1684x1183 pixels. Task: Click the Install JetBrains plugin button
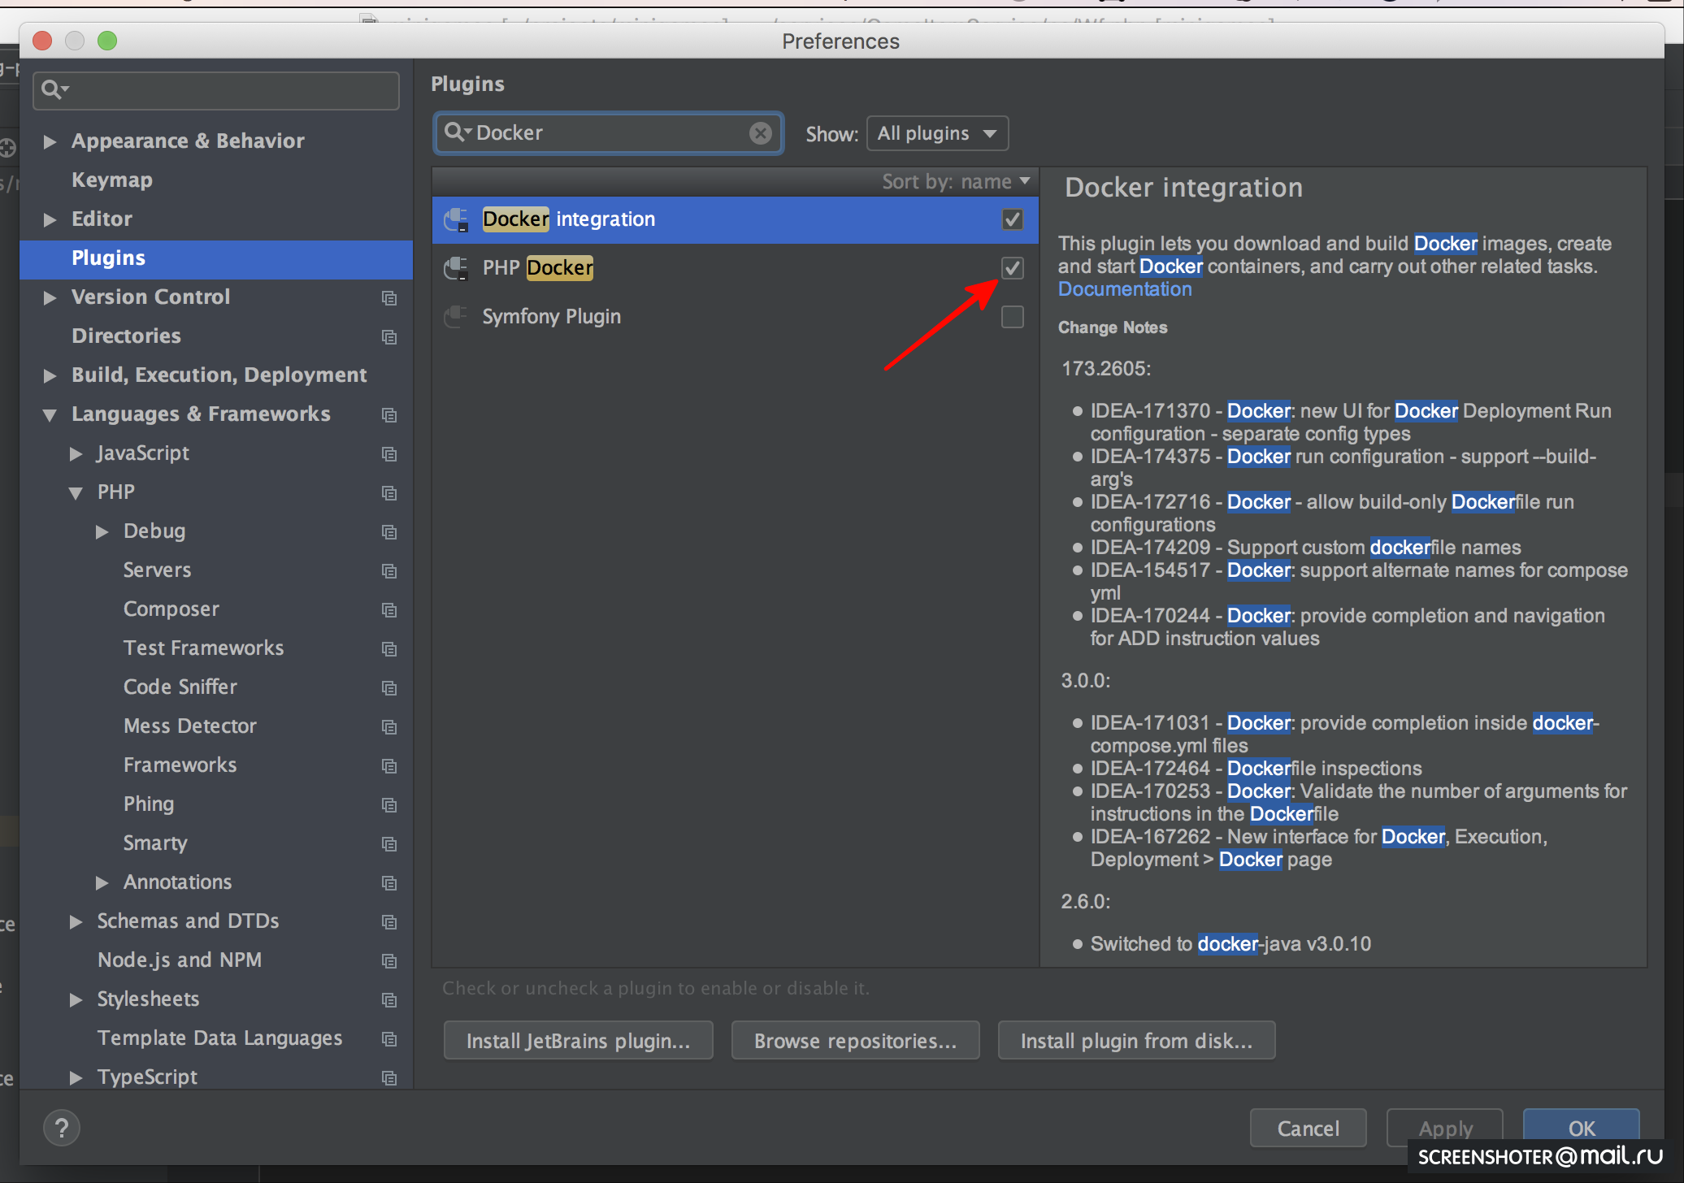(578, 1041)
